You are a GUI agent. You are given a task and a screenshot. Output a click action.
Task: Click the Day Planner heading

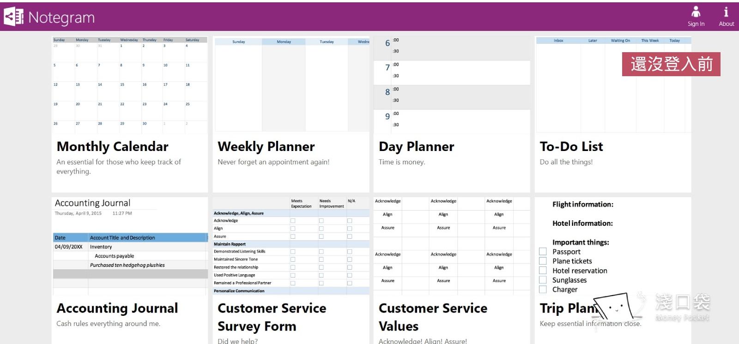click(416, 146)
